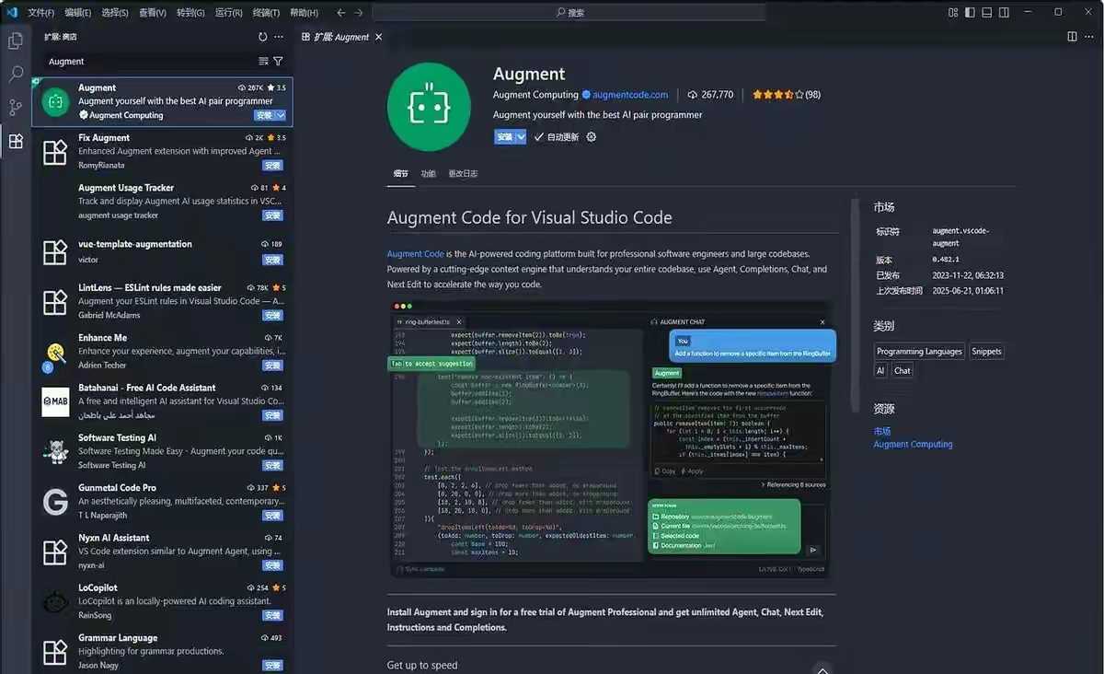Select the Nyxn AI Assistant row
The width and height of the screenshot is (1104, 674).
click(x=162, y=552)
